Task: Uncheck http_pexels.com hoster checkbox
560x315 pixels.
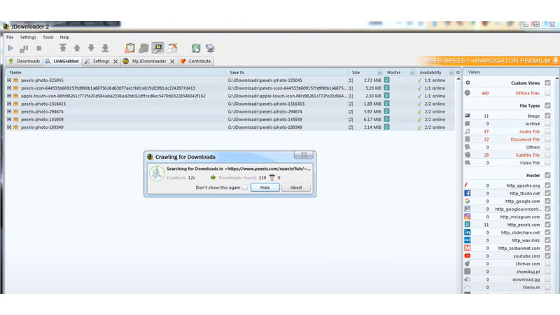Action: (547, 224)
